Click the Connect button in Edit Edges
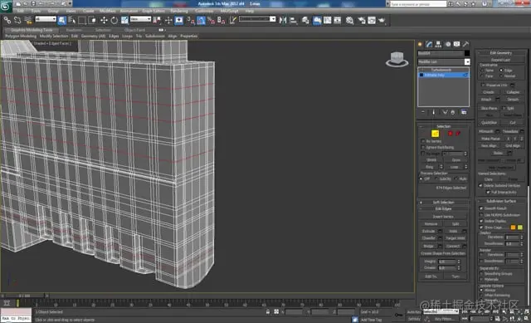531x323 pixels. pyautogui.click(x=453, y=246)
